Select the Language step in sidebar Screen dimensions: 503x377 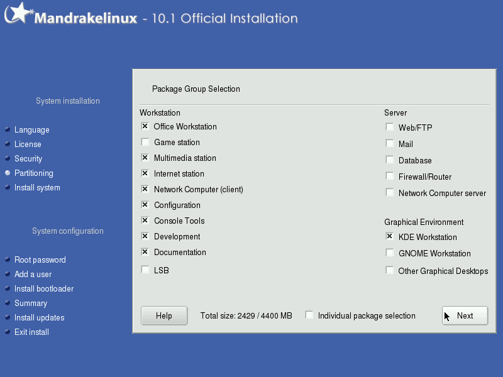point(32,130)
